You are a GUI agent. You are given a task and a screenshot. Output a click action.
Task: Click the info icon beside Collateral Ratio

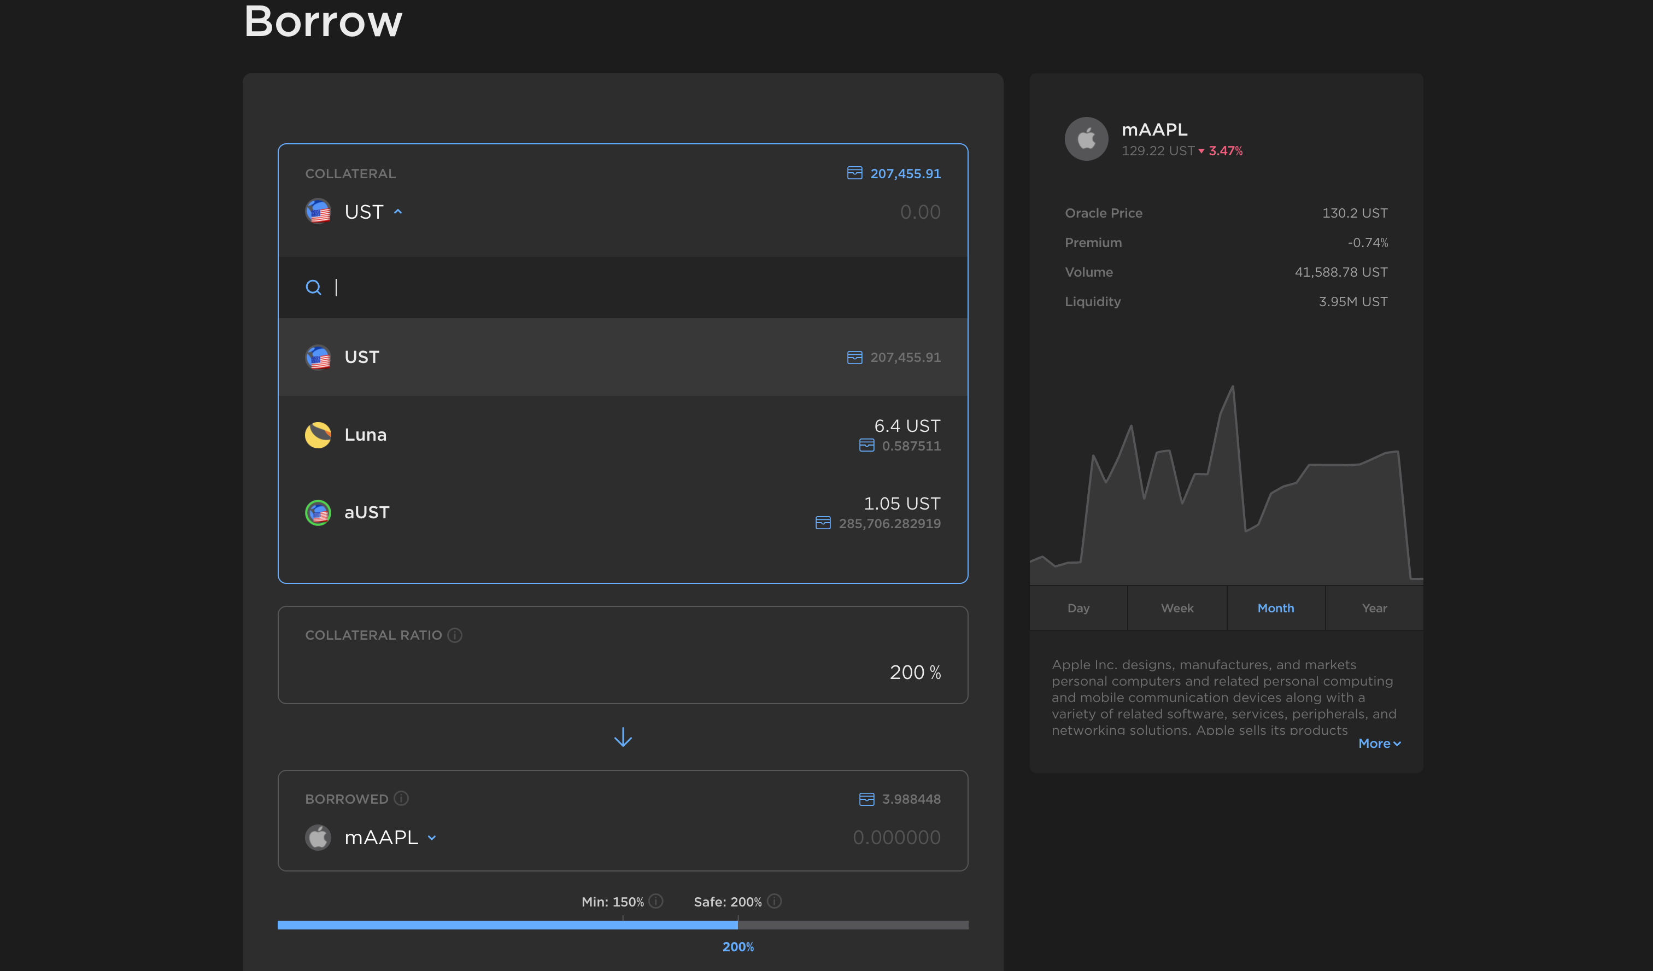pyautogui.click(x=455, y=635)
